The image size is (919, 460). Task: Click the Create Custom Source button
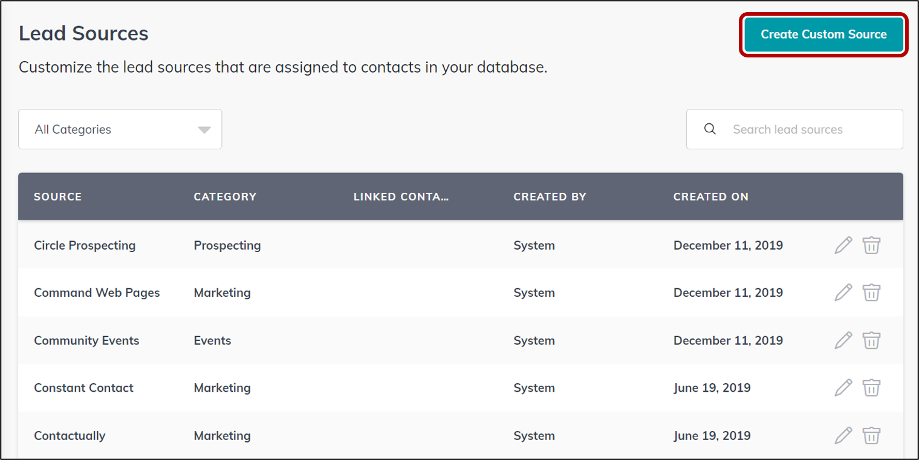823,34
